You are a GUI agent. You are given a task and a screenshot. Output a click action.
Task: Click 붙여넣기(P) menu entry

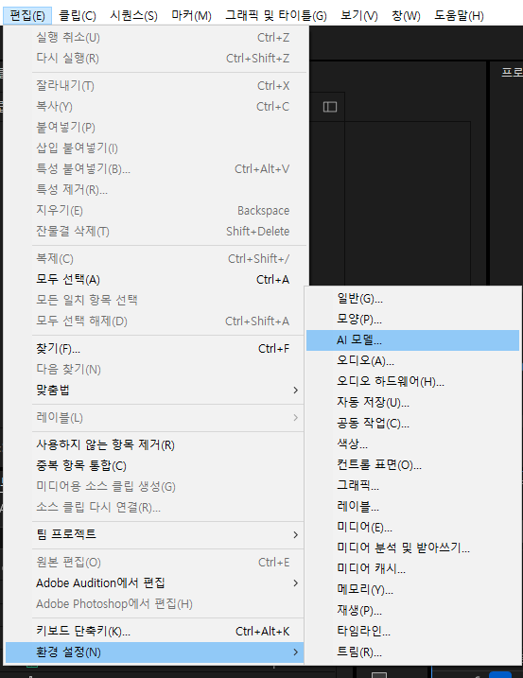coord(155,127)
